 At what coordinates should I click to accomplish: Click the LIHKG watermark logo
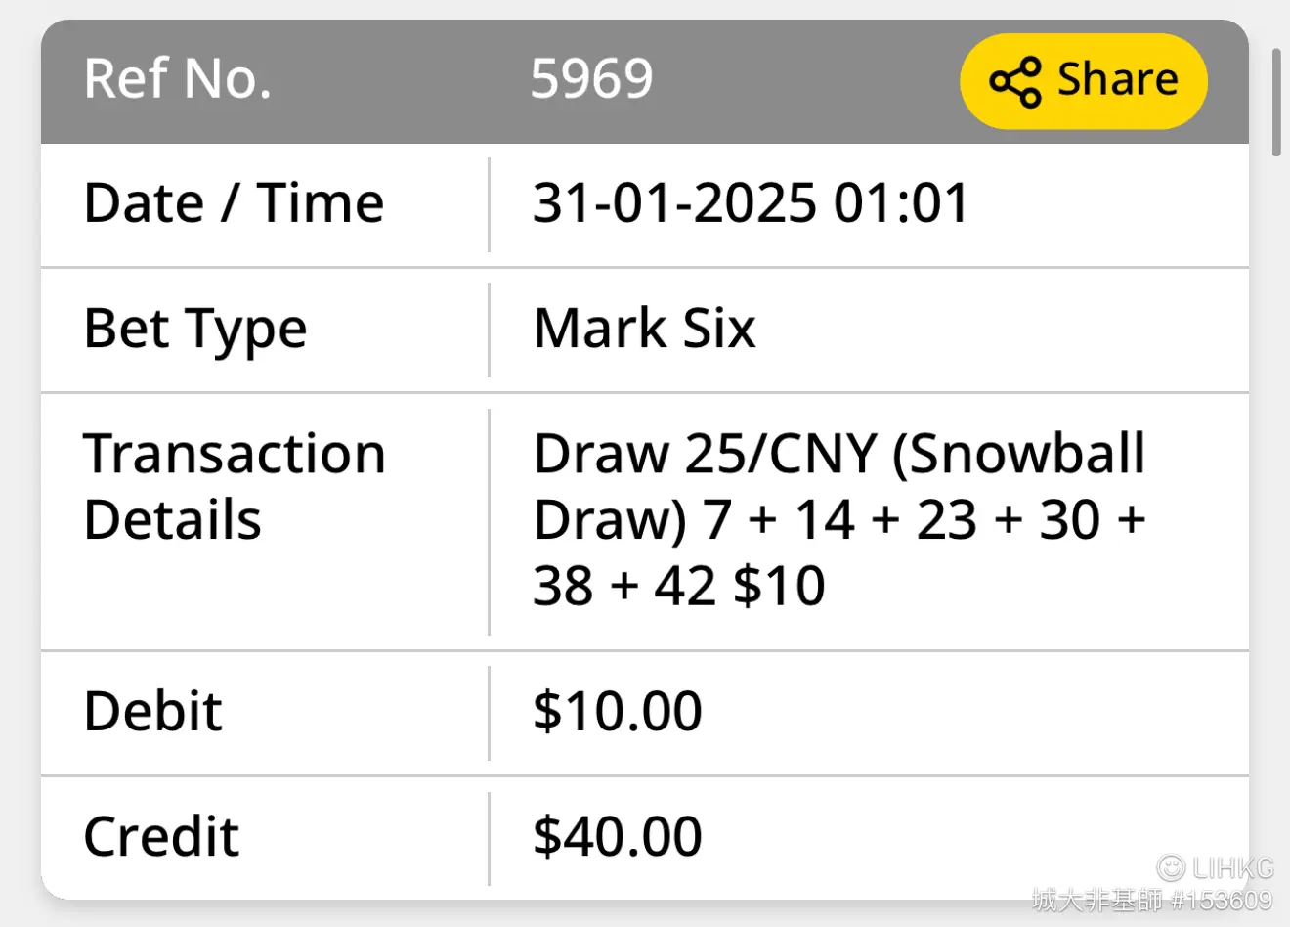click(1216, 867)
